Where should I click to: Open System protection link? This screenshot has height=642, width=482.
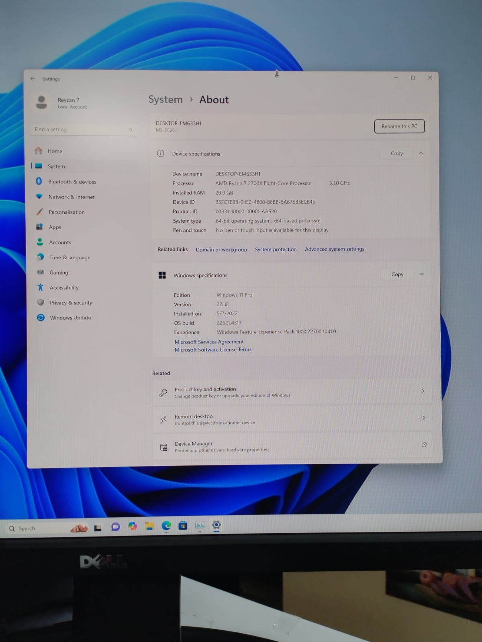click(x=276, y=249)
